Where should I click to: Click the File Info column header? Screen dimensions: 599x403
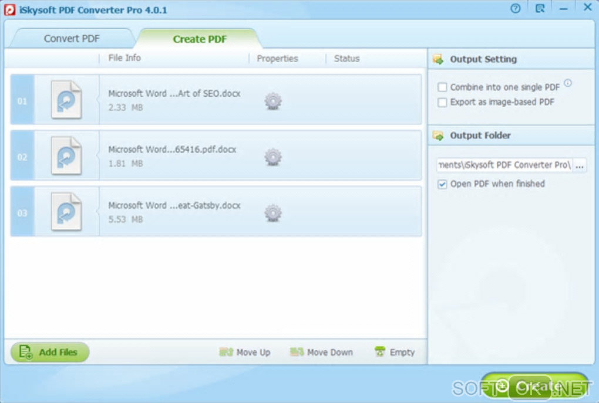[124, 58]
